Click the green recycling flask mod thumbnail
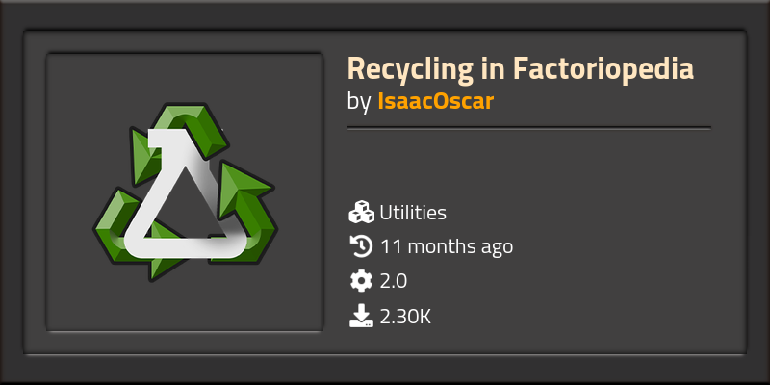The image size is (770, 385). [x=185, y=192]
